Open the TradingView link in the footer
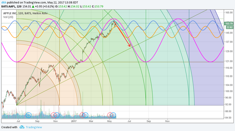Image resolution: width=235 pixels, height=131 pixels. coord(34,127)
